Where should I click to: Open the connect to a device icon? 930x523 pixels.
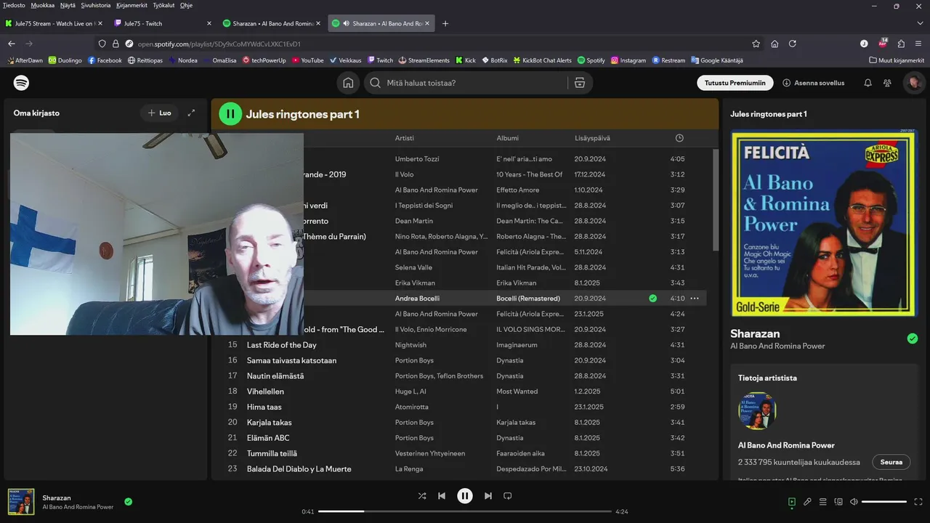click(x=838, y=502)
